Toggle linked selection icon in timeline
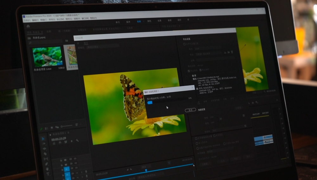The height and width of the screenshot is (180, 317). tap(66, 142)
